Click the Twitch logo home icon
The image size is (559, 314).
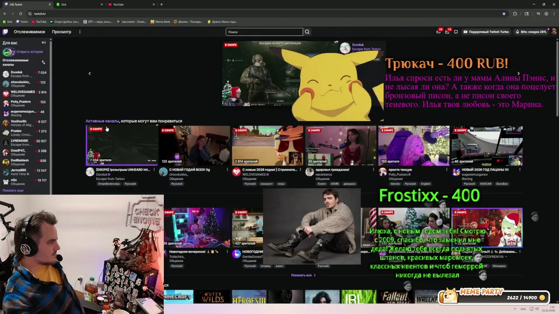[x=5, y=32]
